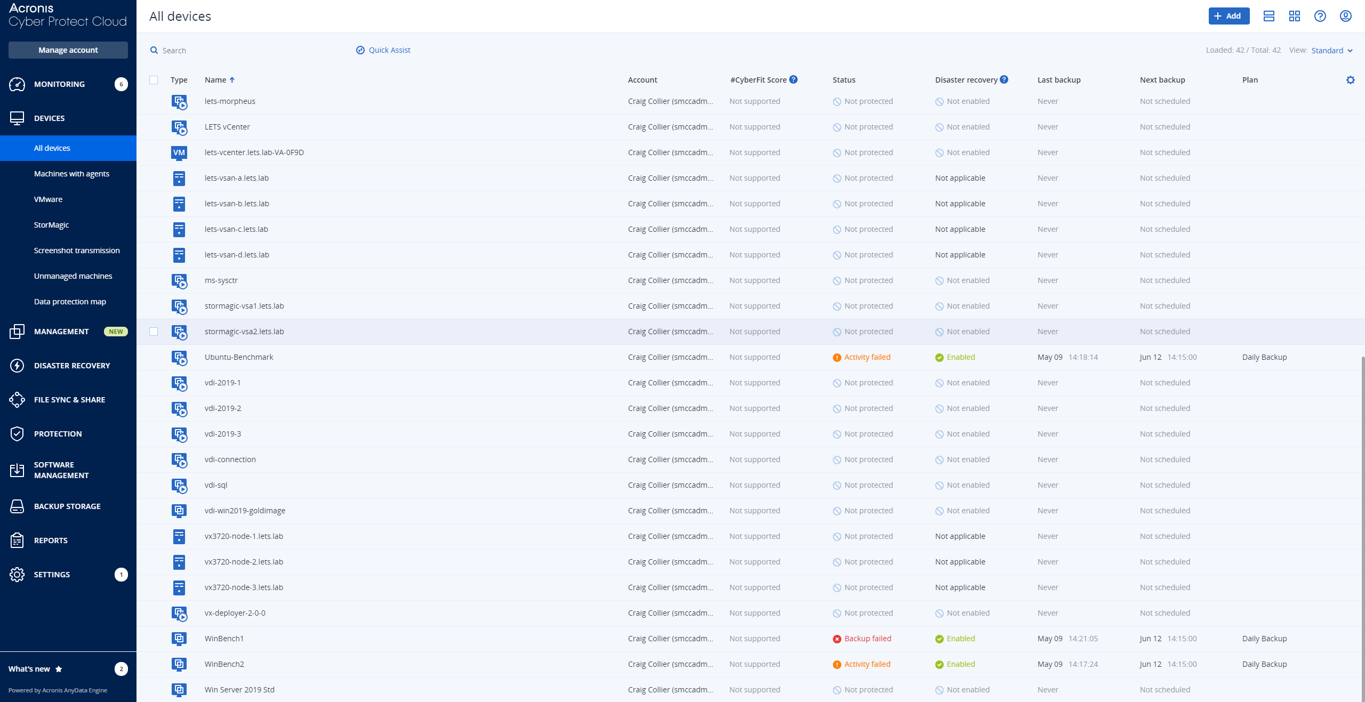Select the Ubuntu-Benchmark device name

(239, 357)
